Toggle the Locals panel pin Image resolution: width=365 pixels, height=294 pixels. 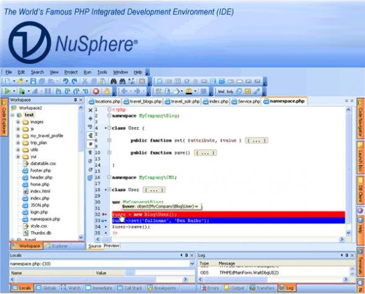click(186, 256)
